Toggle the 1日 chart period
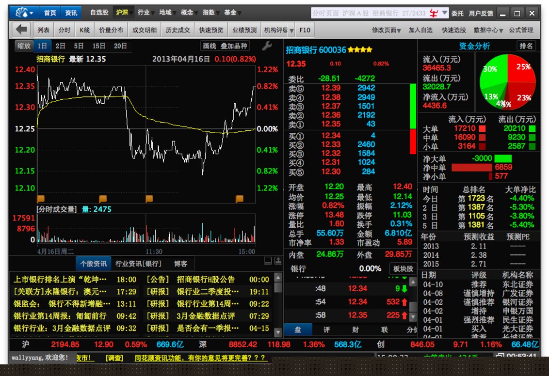This screenshot has height=376, width=549. pyautogui.click(x=43, y=46)
